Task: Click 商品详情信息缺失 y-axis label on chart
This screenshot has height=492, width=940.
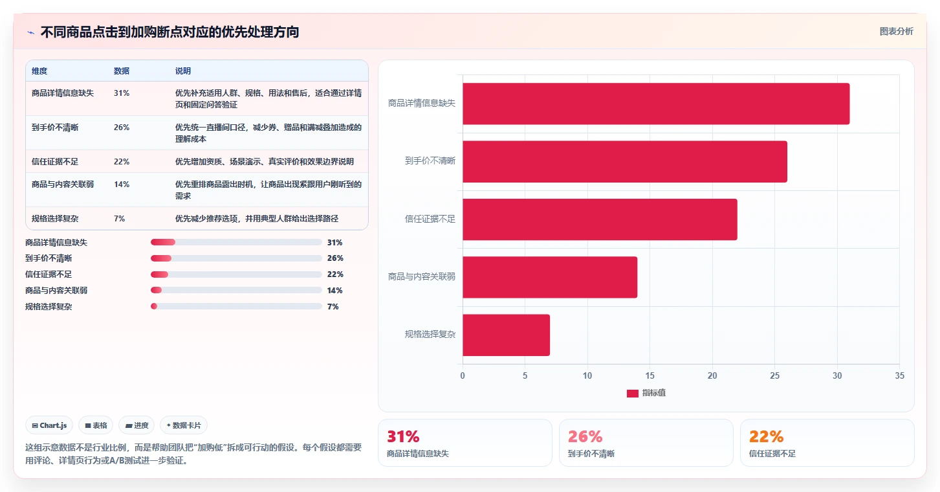Action: coord(422,103)
